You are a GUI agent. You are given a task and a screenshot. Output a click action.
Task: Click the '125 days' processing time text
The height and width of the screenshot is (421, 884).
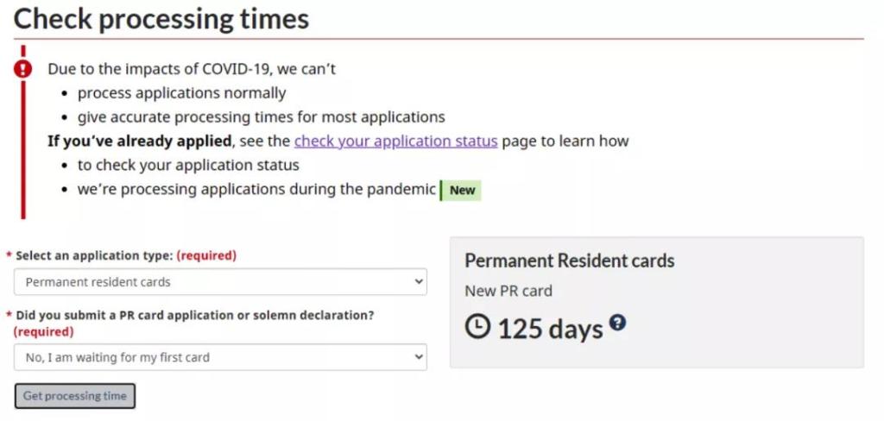(550, 328)
